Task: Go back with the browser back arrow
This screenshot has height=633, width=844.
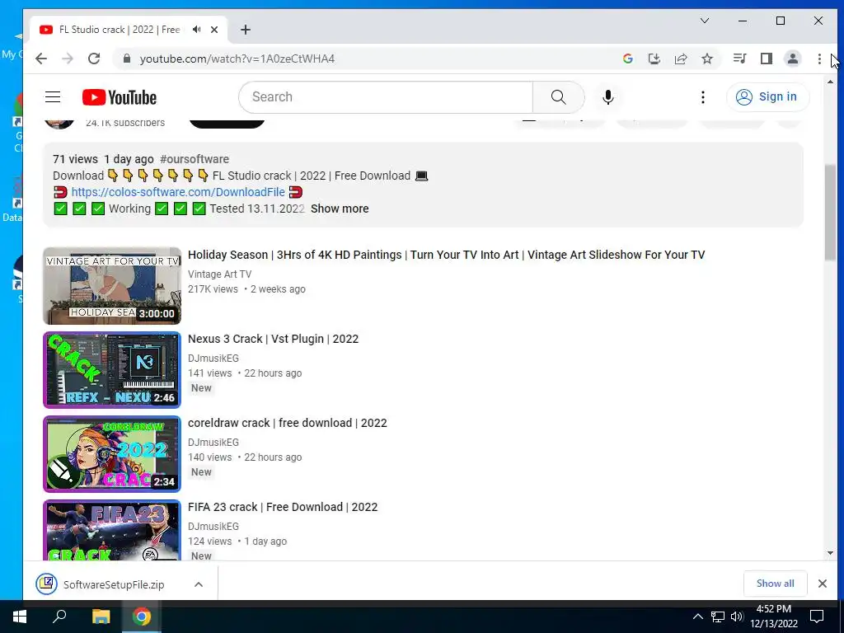Action: (x=41, y=59)
